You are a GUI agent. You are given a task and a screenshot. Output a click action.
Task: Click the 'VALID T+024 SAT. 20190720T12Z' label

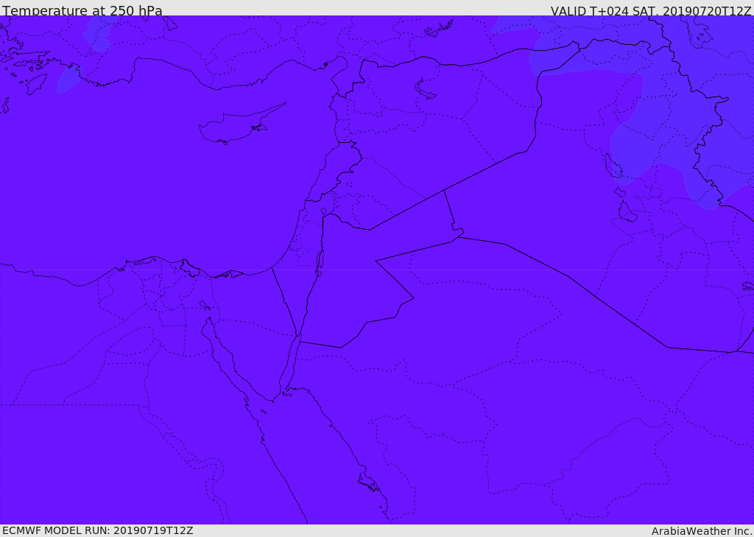[651, 10]
